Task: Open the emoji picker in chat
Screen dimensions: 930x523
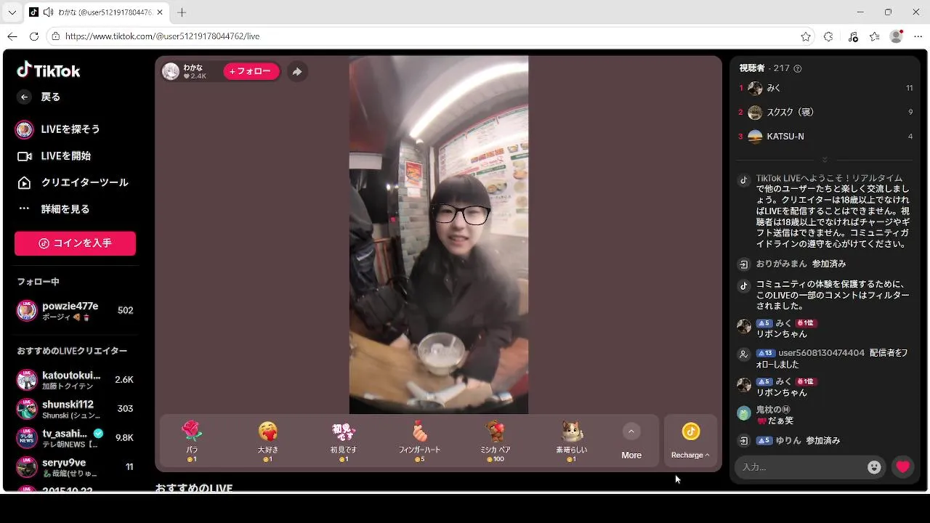Action: (874, 467)
